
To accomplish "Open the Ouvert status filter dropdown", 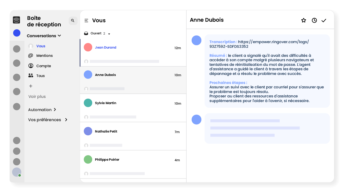I will click(109, 34).
